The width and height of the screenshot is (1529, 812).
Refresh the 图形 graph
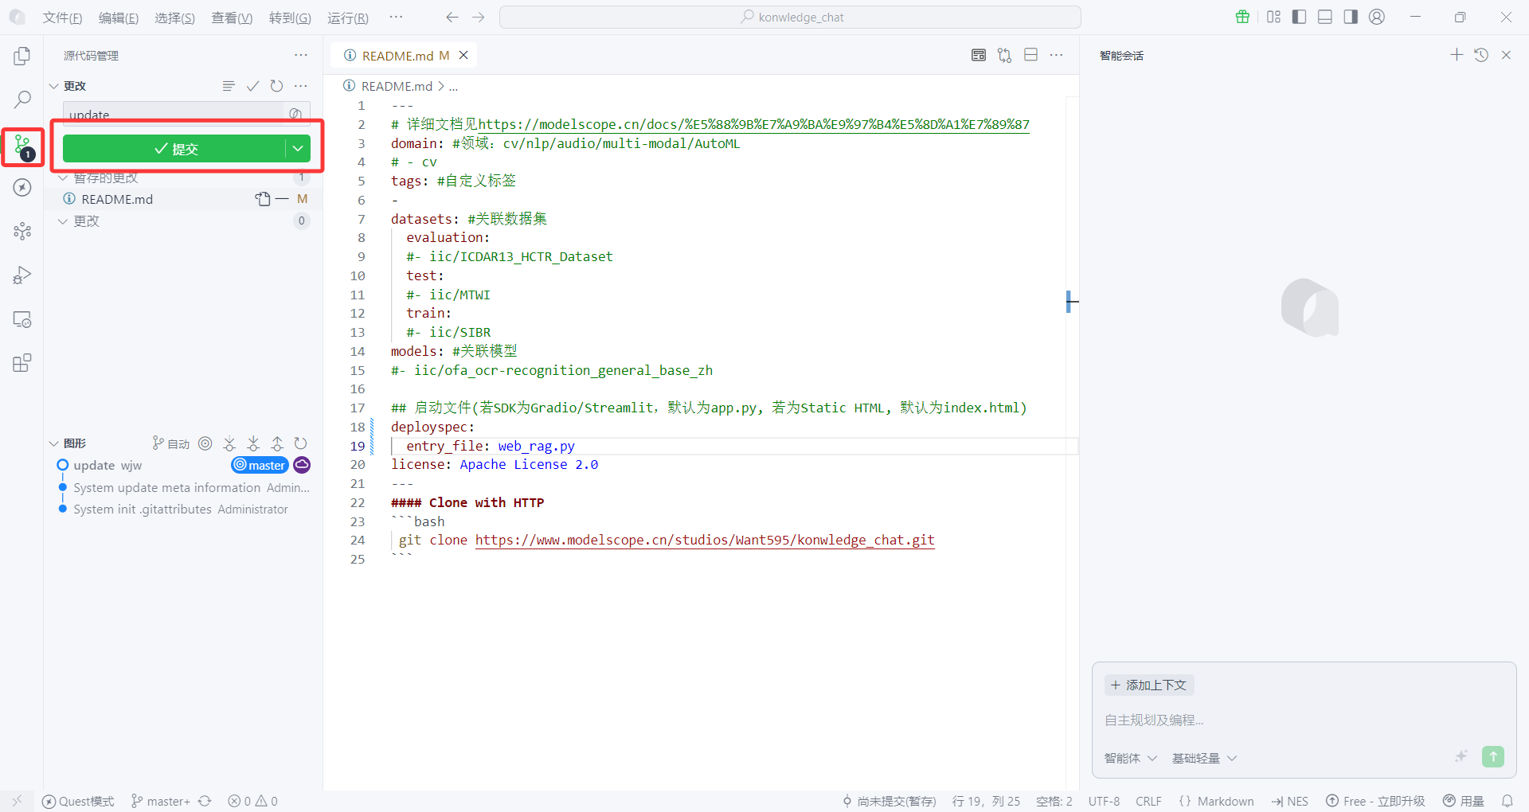300,443
